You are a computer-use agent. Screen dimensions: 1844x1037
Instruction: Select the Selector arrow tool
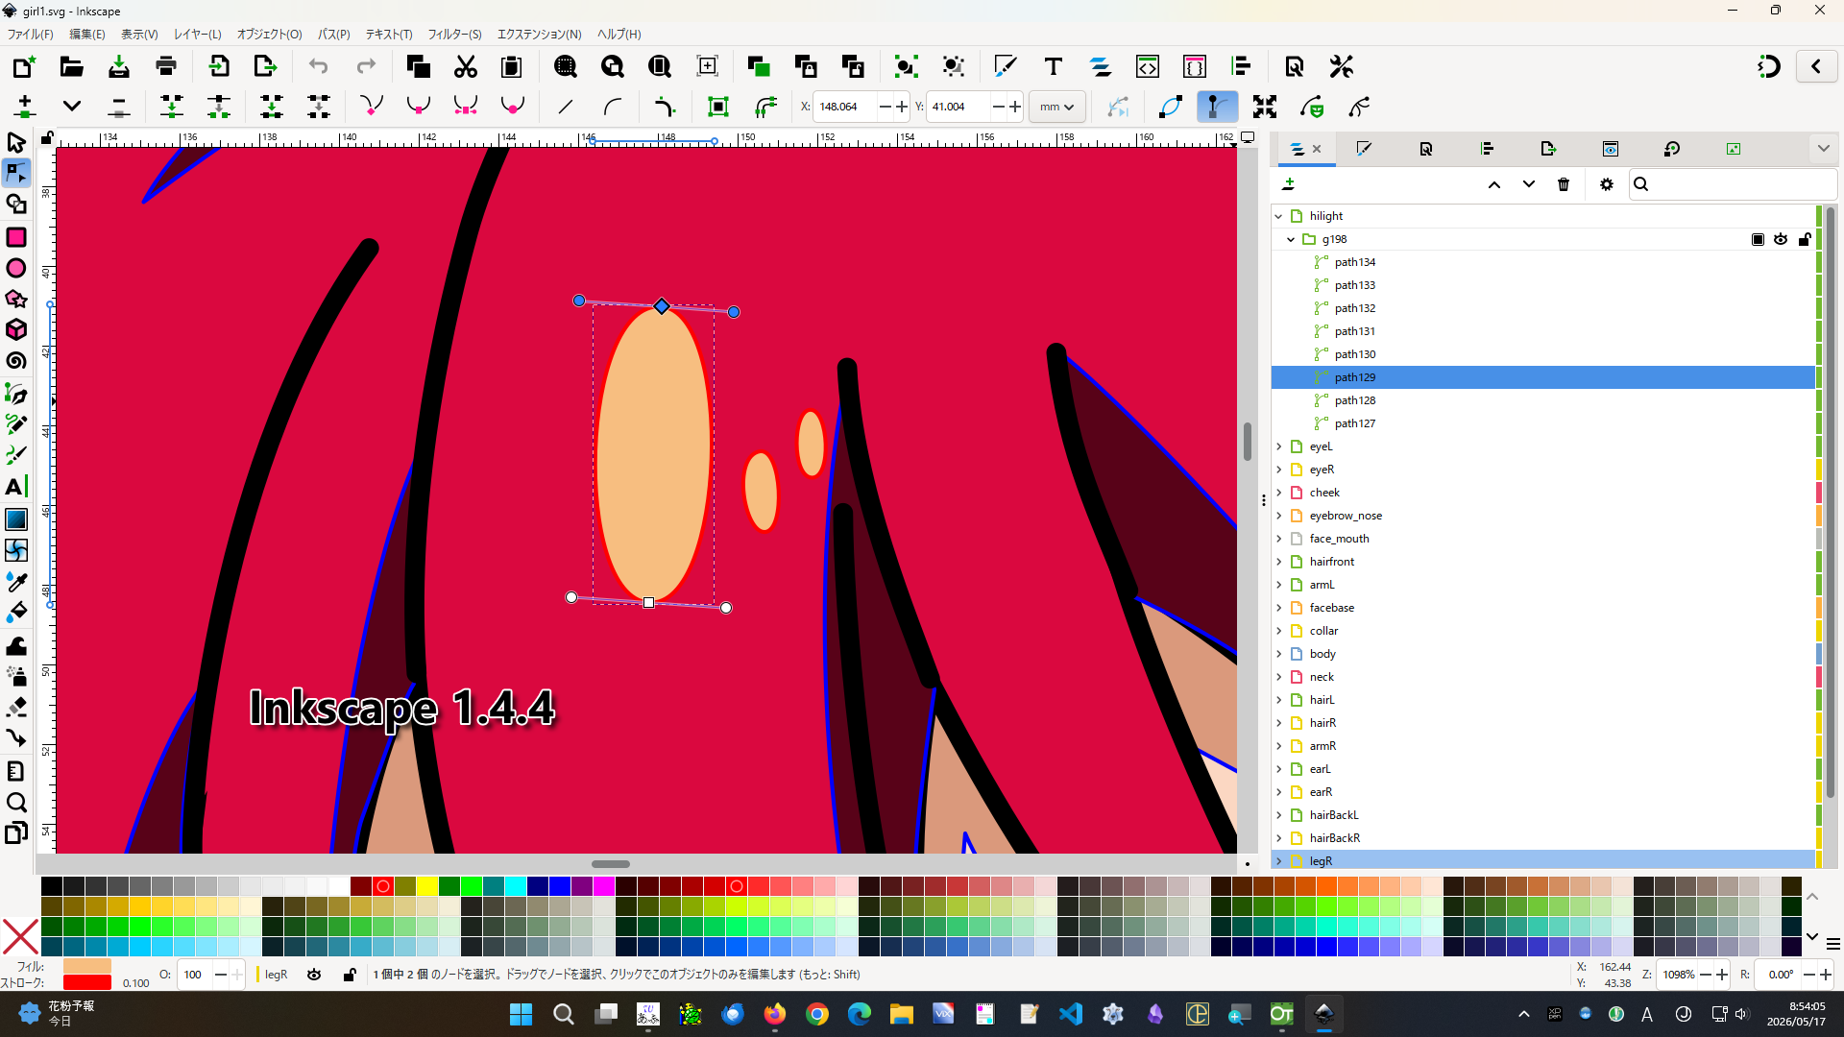[16, 143]
